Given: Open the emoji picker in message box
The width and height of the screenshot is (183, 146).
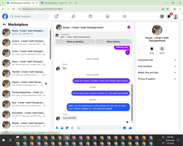Looking at the screenshot, I should [x=124, y=128].
